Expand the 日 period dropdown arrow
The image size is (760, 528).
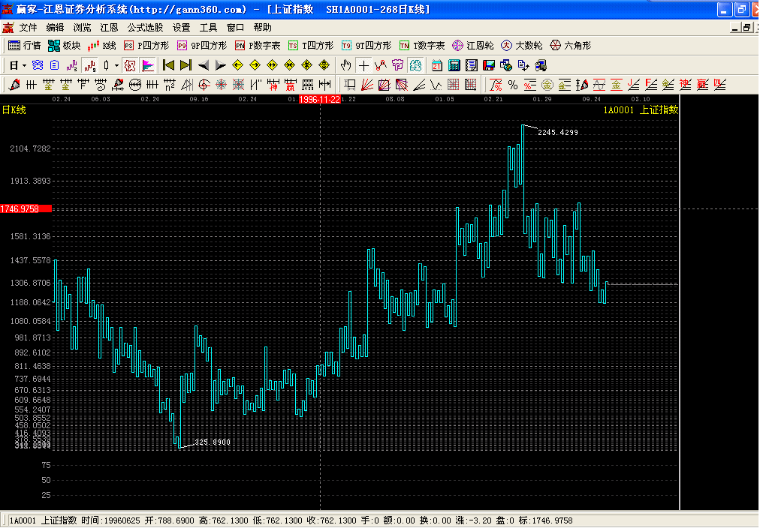24,65
